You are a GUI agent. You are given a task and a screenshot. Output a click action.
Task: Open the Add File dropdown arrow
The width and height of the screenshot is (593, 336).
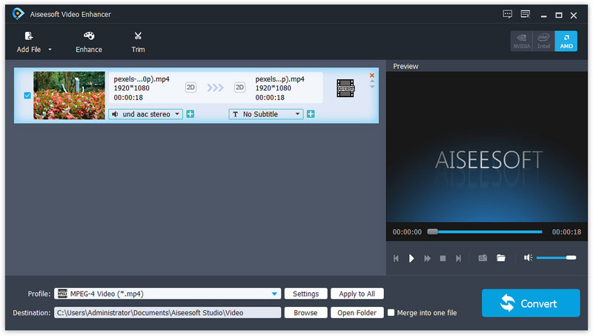pos(50,50)
